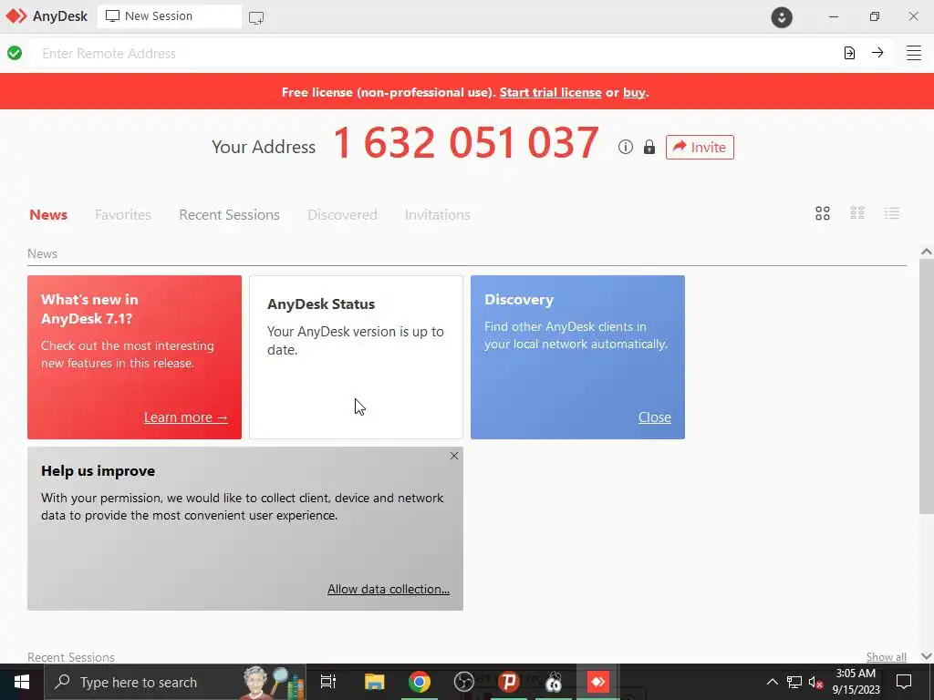The image size is (934, 700).
Task: Open the Windows Start menu
Action: [x=22, y=682]
